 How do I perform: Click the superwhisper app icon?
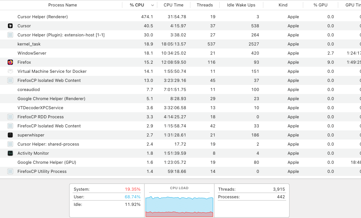point(10,135)
